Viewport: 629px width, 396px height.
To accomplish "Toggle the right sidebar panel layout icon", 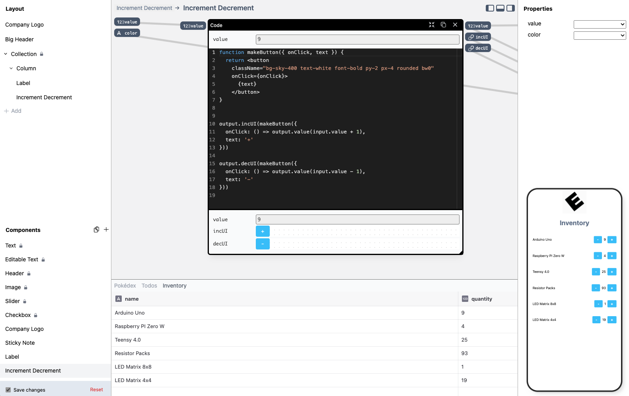I will point(510,8).
